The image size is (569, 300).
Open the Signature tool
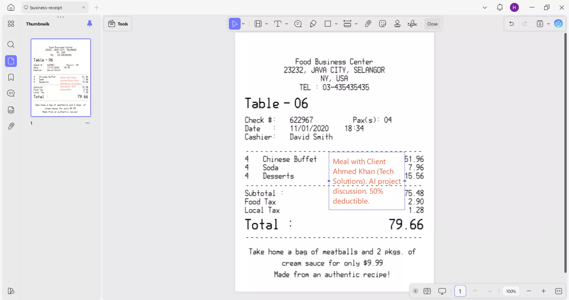click(412, 24)
